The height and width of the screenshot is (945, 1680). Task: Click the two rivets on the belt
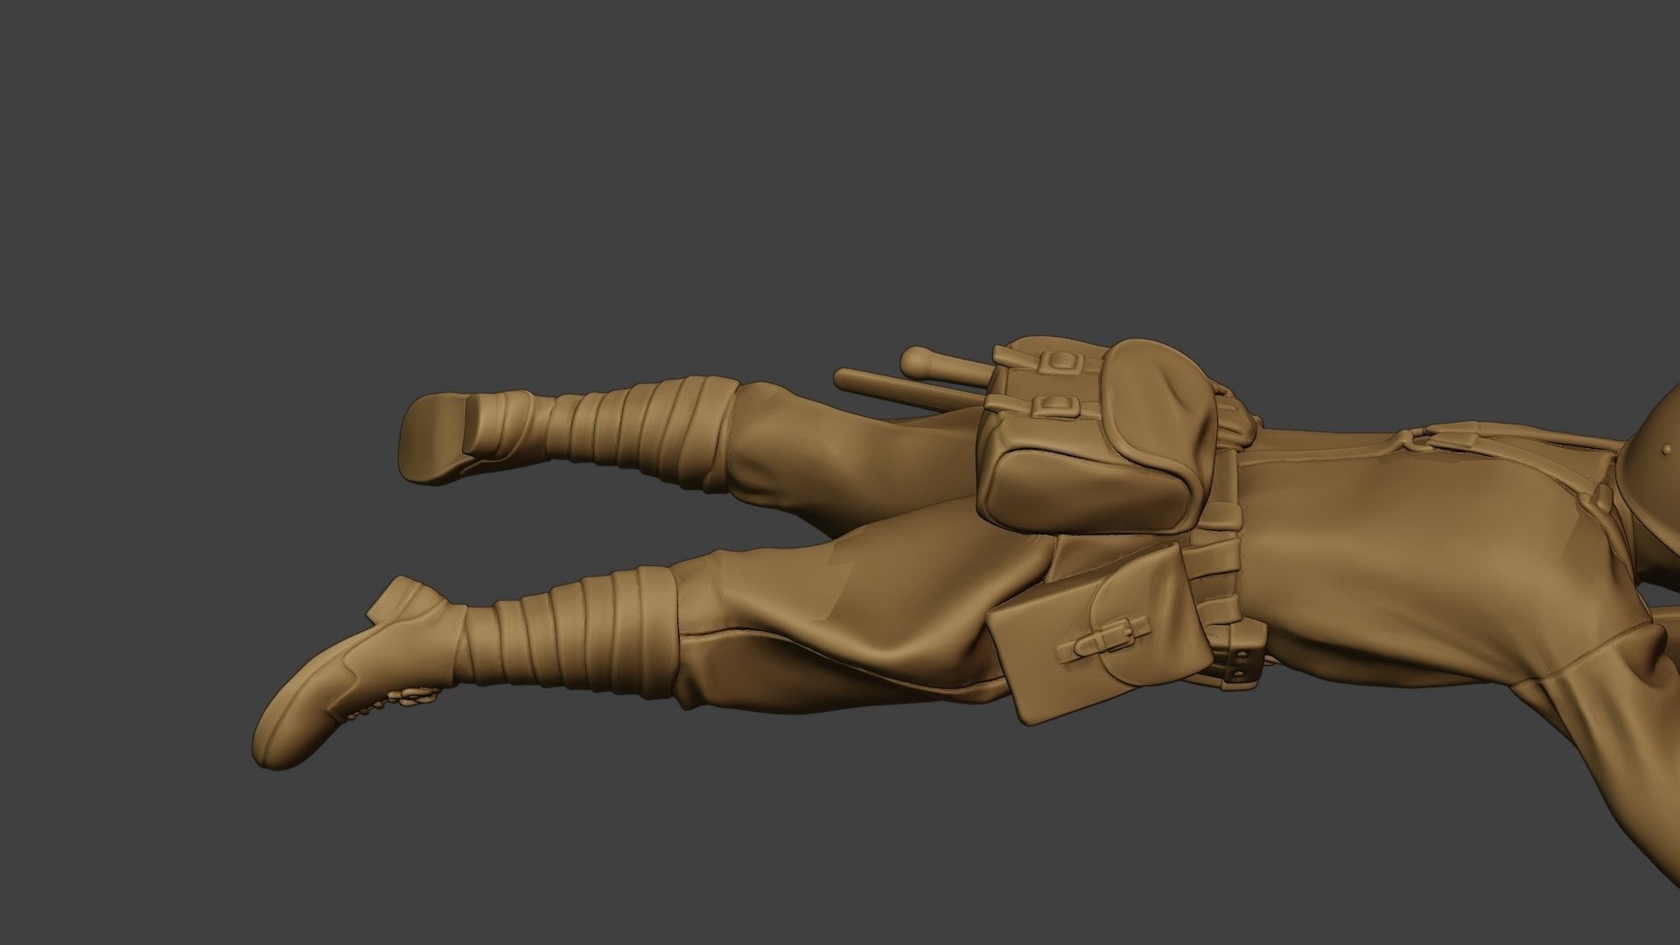(1242, 665)
